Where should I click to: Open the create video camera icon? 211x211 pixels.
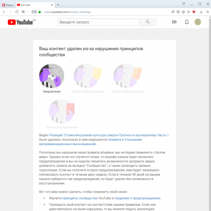(174, 22)
